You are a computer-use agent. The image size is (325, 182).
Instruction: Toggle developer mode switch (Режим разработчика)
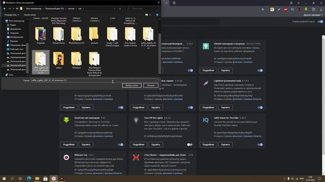click(x=320, y=21)
